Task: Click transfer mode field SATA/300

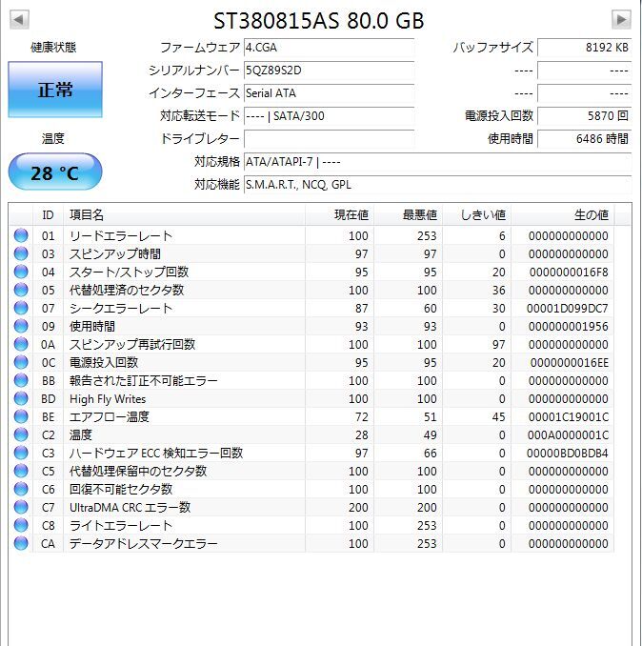Action: (329, 116)
